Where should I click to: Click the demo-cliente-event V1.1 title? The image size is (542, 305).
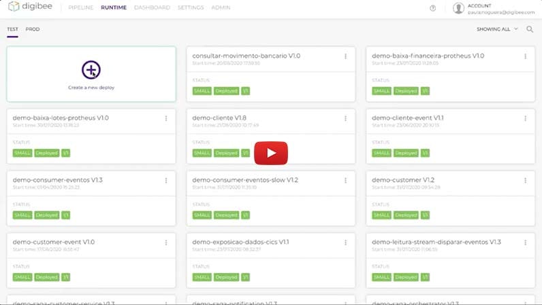[408, 118]
